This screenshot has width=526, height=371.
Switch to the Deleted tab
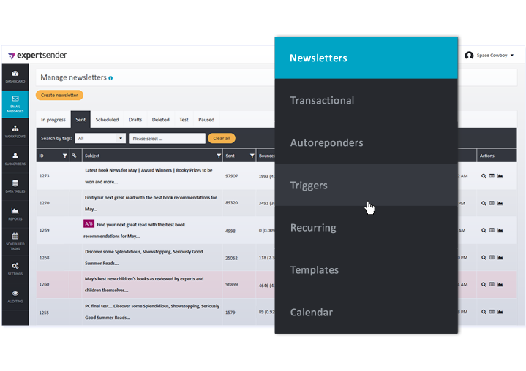coord(161,120)
